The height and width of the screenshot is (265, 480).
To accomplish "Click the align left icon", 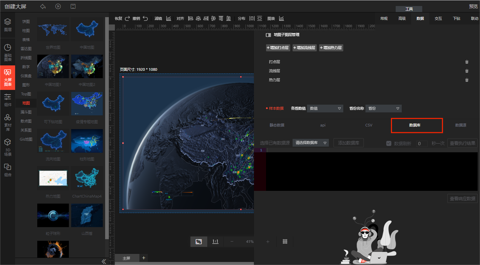I will click(x=190, y=18).
